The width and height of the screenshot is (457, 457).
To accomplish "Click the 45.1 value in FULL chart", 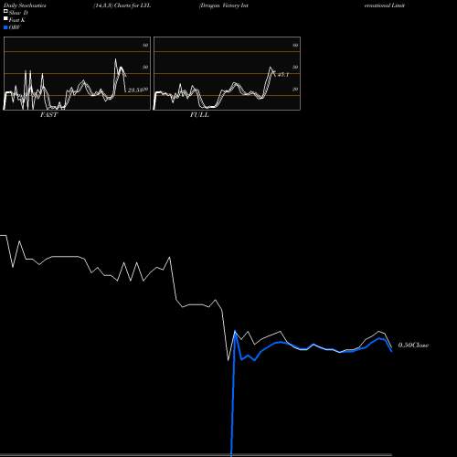I will 283,75.
